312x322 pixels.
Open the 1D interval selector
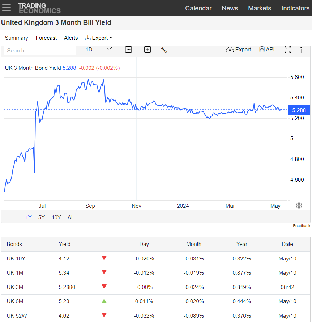coord(89,50)
